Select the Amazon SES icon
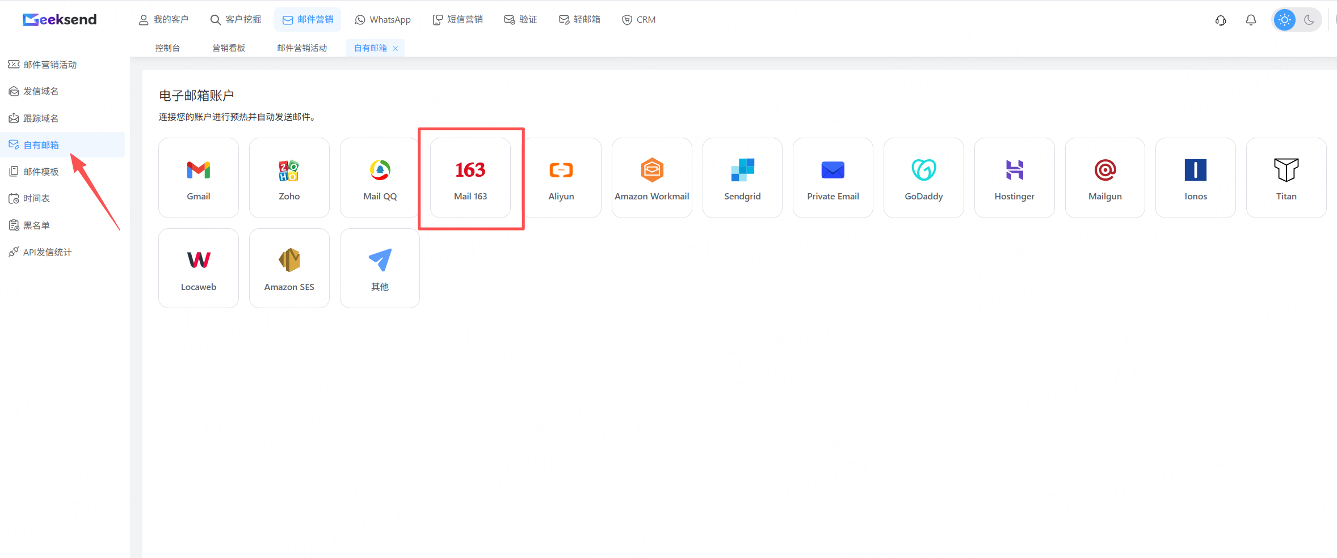This screenshot has height=558, width=1337. (x=289, y=260)
